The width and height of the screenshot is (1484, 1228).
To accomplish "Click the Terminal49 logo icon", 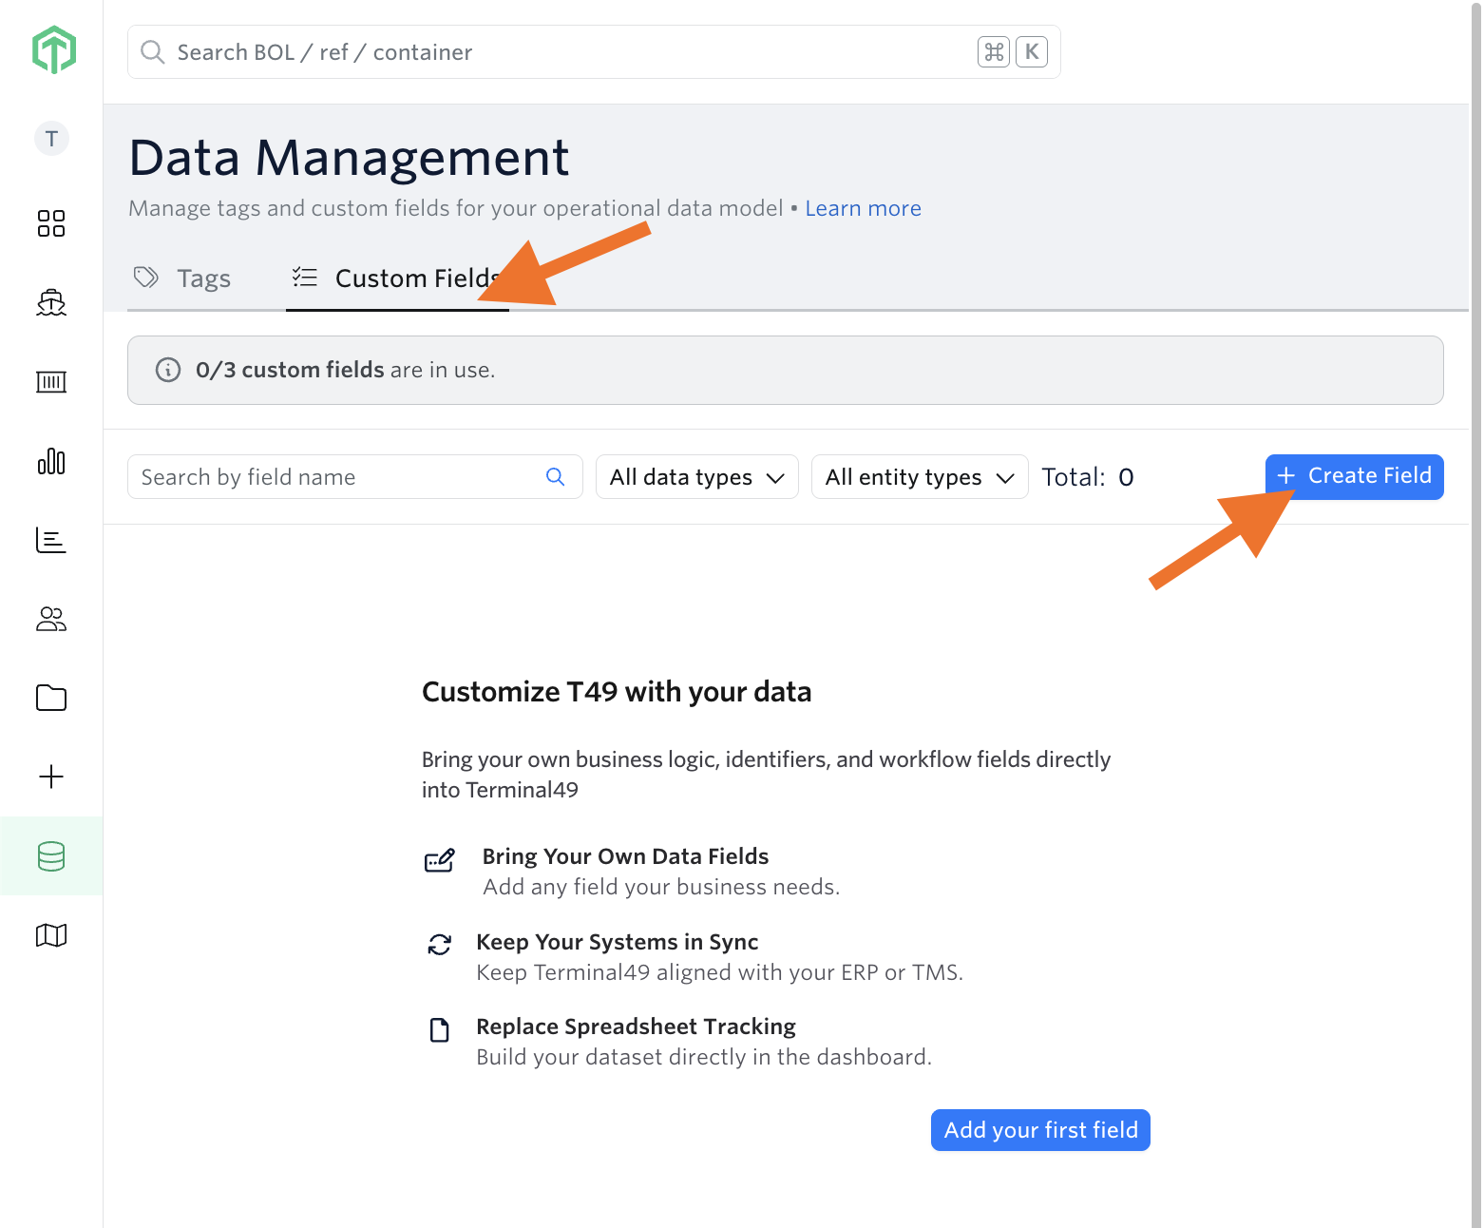I will coord(53,49).
